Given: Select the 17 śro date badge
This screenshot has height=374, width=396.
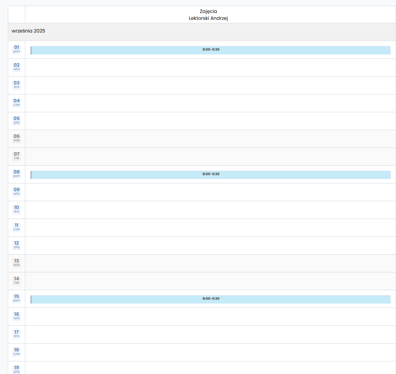Looking at the screenshot, I should pyautogui.click(x=16, y=334).
